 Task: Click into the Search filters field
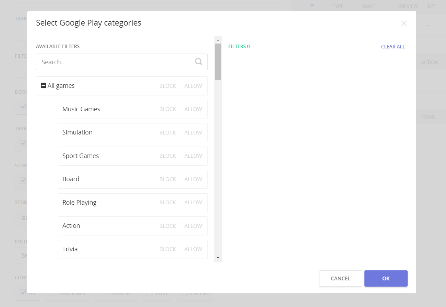pyautogui.click(x=122, y=62)
